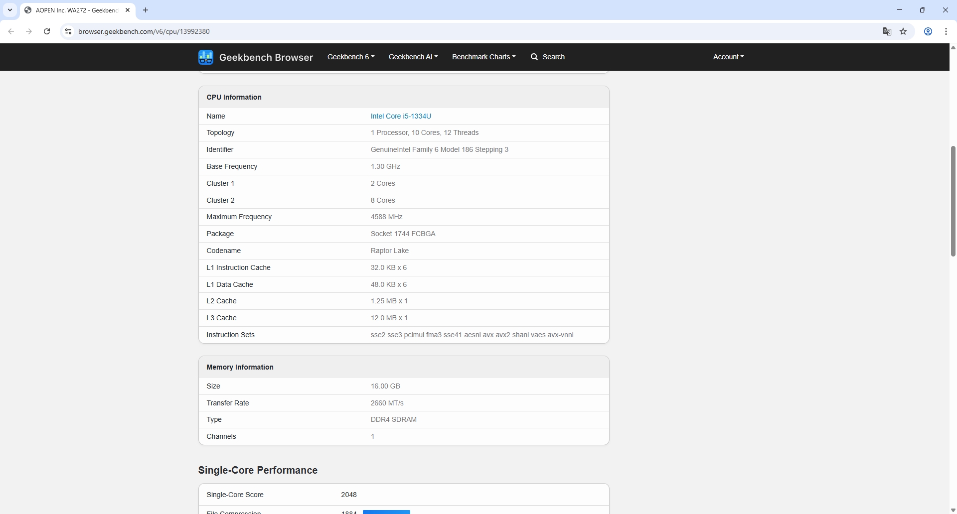The image size is (957, 514).
Task: Click the 'Base Frequency' row label
Action: pyautogui.click(x=232, y=166)
